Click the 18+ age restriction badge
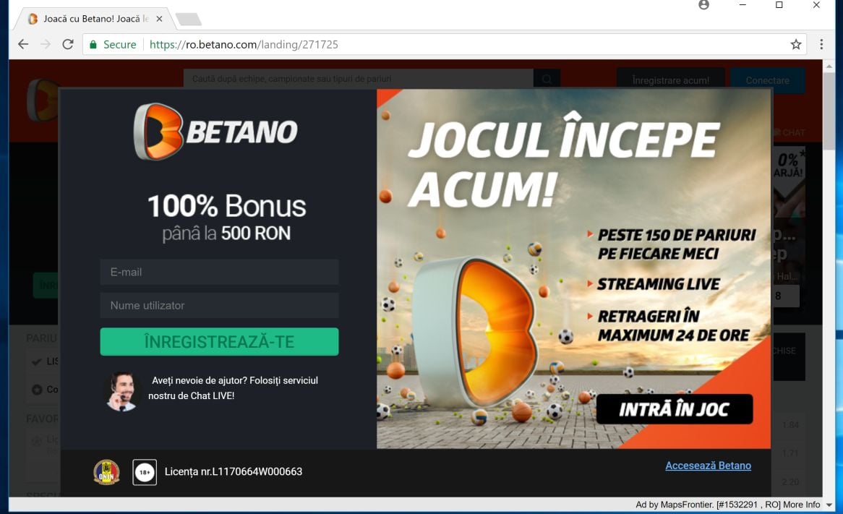This screenshot has width=843, height=514. tap(145, 473)
